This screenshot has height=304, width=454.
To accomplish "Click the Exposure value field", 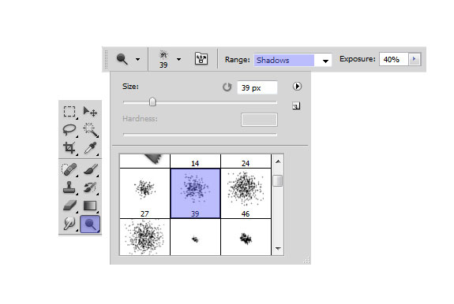I will pyautogui.click(x=394, y=59).
